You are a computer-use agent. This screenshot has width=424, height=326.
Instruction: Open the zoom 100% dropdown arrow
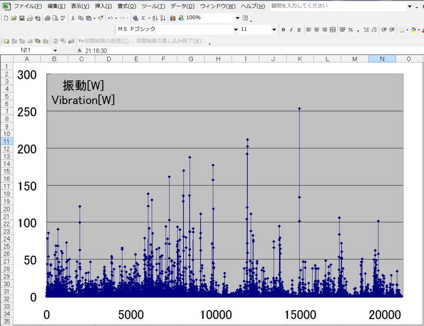point(237,18)
